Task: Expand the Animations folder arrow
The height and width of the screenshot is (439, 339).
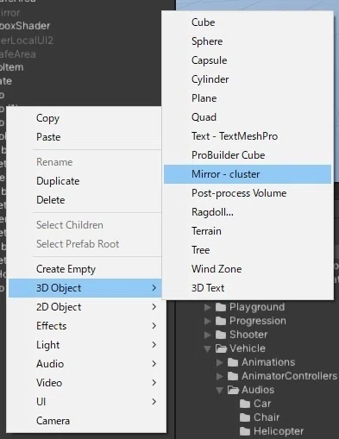Action: pos(219,362)
